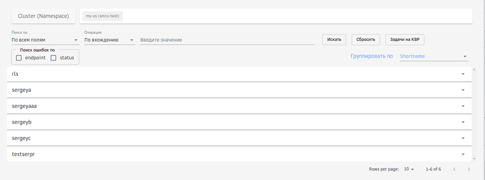Open 'Задачи на КВР' button
The width and height of the screenshot is (485, 180).
(405, 40)
